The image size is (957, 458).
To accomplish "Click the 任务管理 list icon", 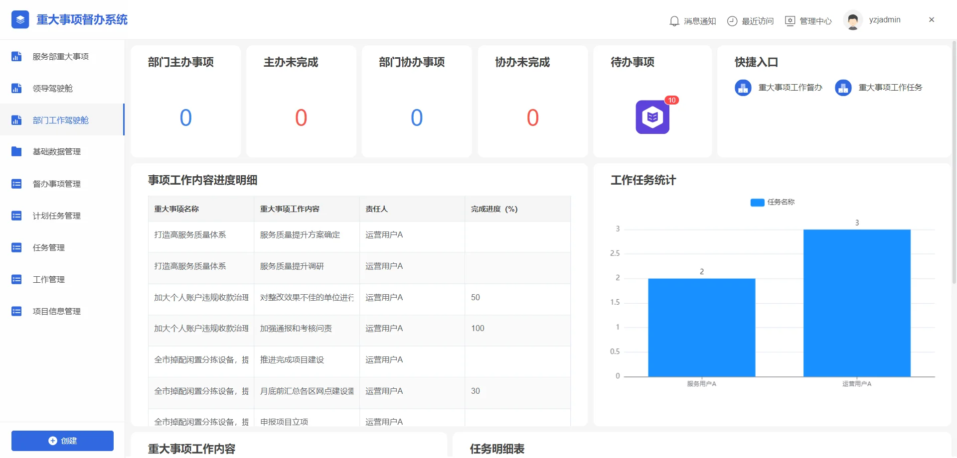I will click(16, 247).
